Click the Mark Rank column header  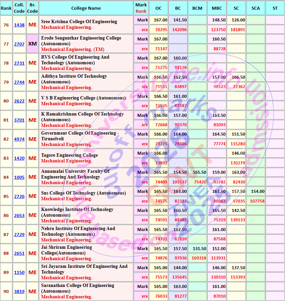[x=141, y=8]
